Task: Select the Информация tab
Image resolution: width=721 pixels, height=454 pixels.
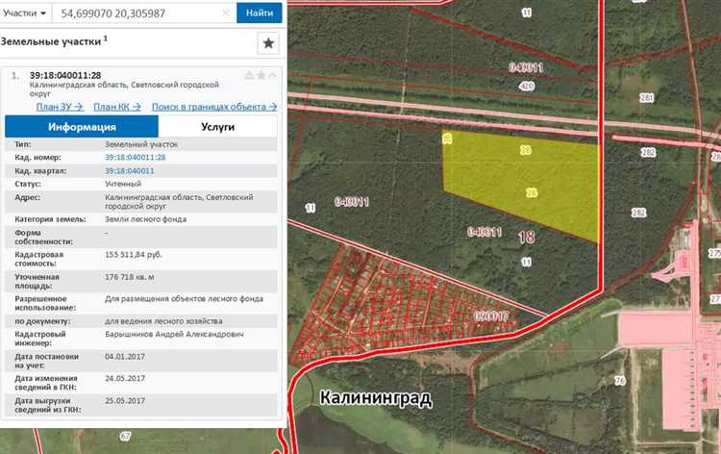Action: 83,127
